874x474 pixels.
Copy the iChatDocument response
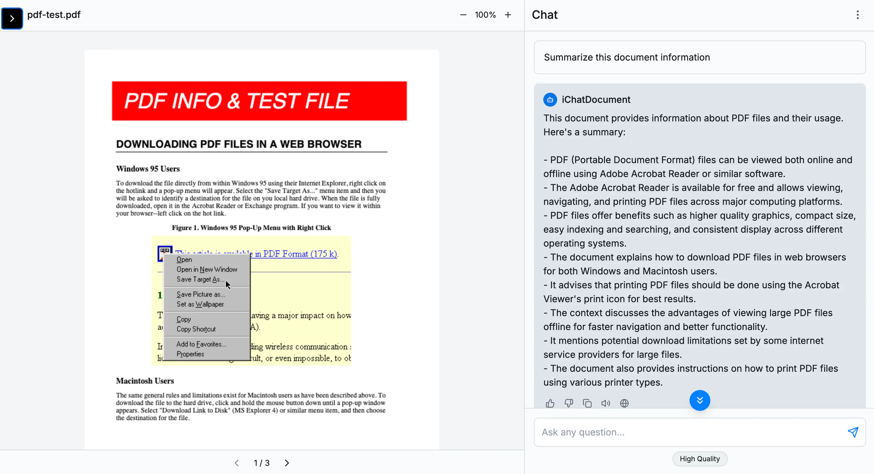tap(587, 403)
